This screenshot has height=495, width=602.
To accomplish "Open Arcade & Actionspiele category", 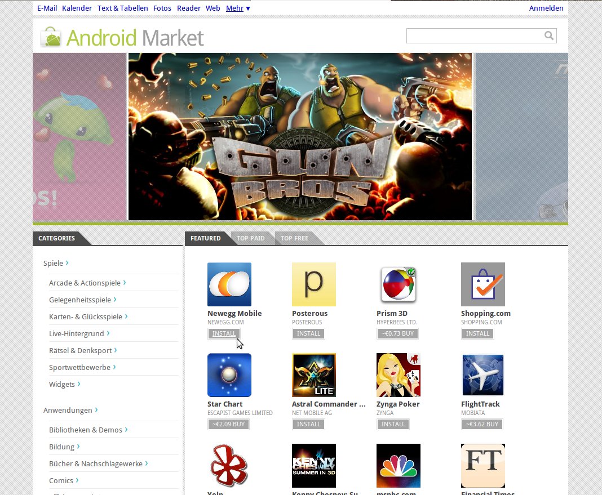I will click(87, 283).
